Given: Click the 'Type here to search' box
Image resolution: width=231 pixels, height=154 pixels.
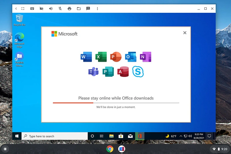Looking at the screenshot, I should pyautogui.click(x=55, y=136).
